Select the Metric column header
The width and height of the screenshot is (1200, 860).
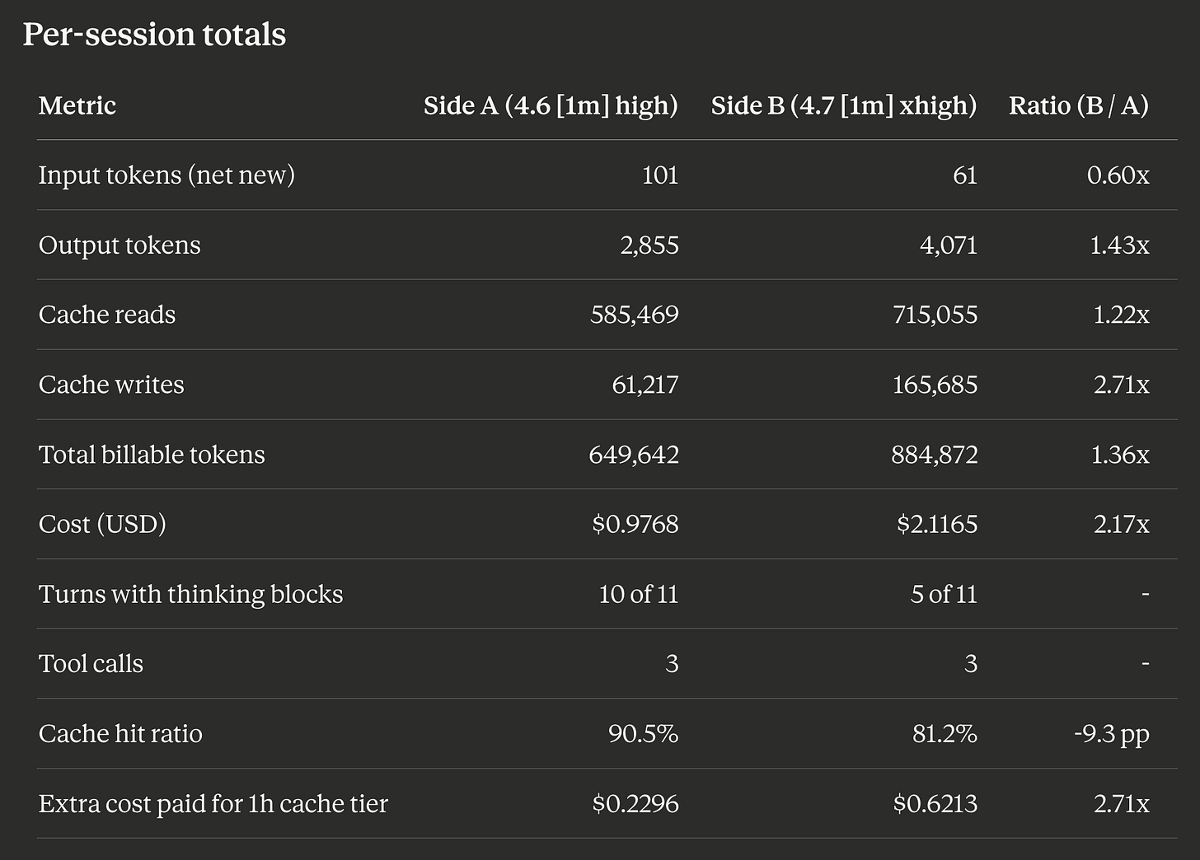(77, 105)
